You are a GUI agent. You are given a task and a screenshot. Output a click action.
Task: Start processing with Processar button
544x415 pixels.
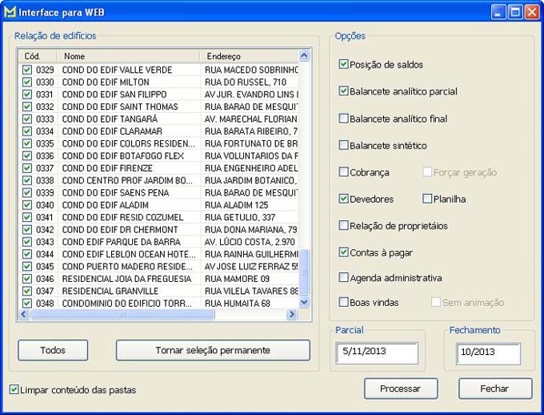tap(400, 389)
